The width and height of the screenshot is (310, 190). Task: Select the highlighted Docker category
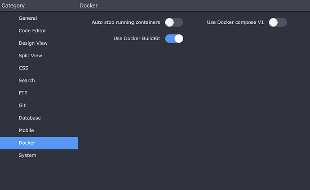point(39,143)
